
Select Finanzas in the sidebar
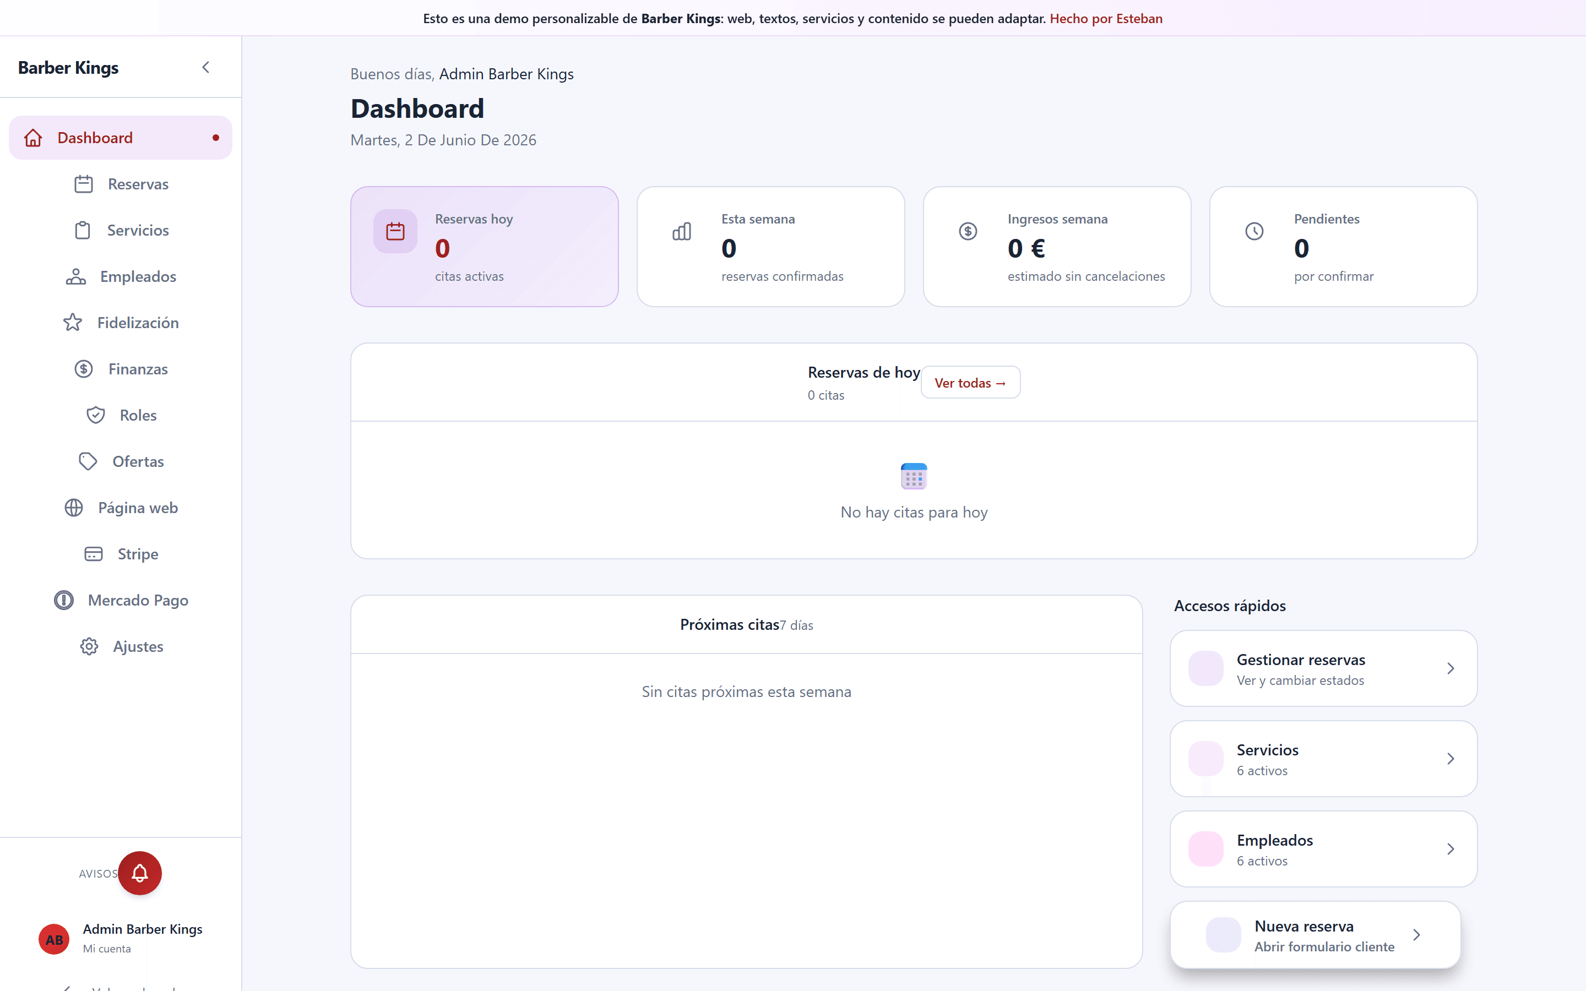point(138,369)
